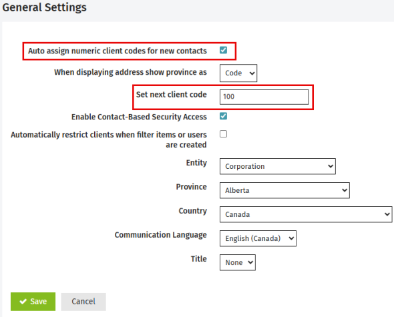Click the Set next client code label
This screenshot has height=317, width=394.
tap(172, 95)
